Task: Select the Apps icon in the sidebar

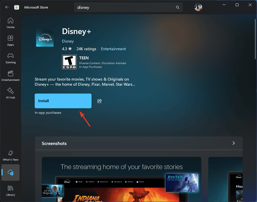Action: (10, 40)
